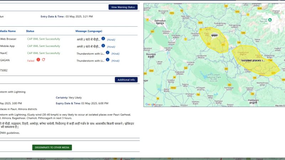Select Web Browser CAP XML status text

click(43, 39)
